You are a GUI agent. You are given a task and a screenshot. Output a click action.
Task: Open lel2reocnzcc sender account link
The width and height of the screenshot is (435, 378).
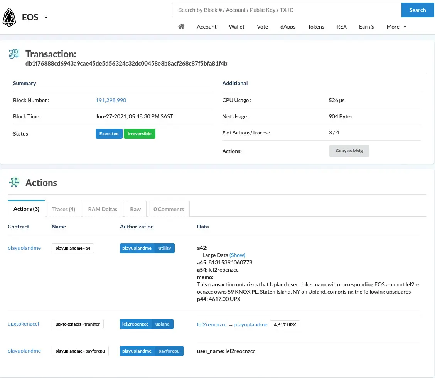point(212,324)
